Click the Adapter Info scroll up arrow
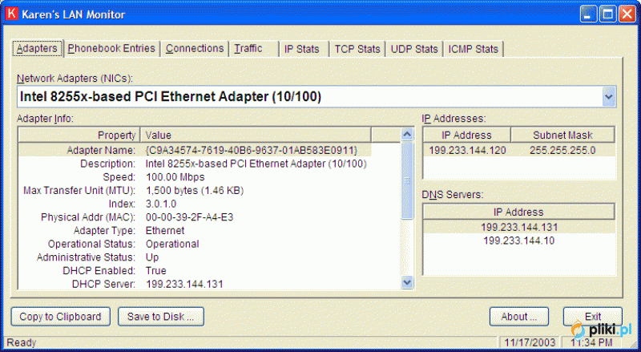The image size is (641, 352). coord(407,134)
